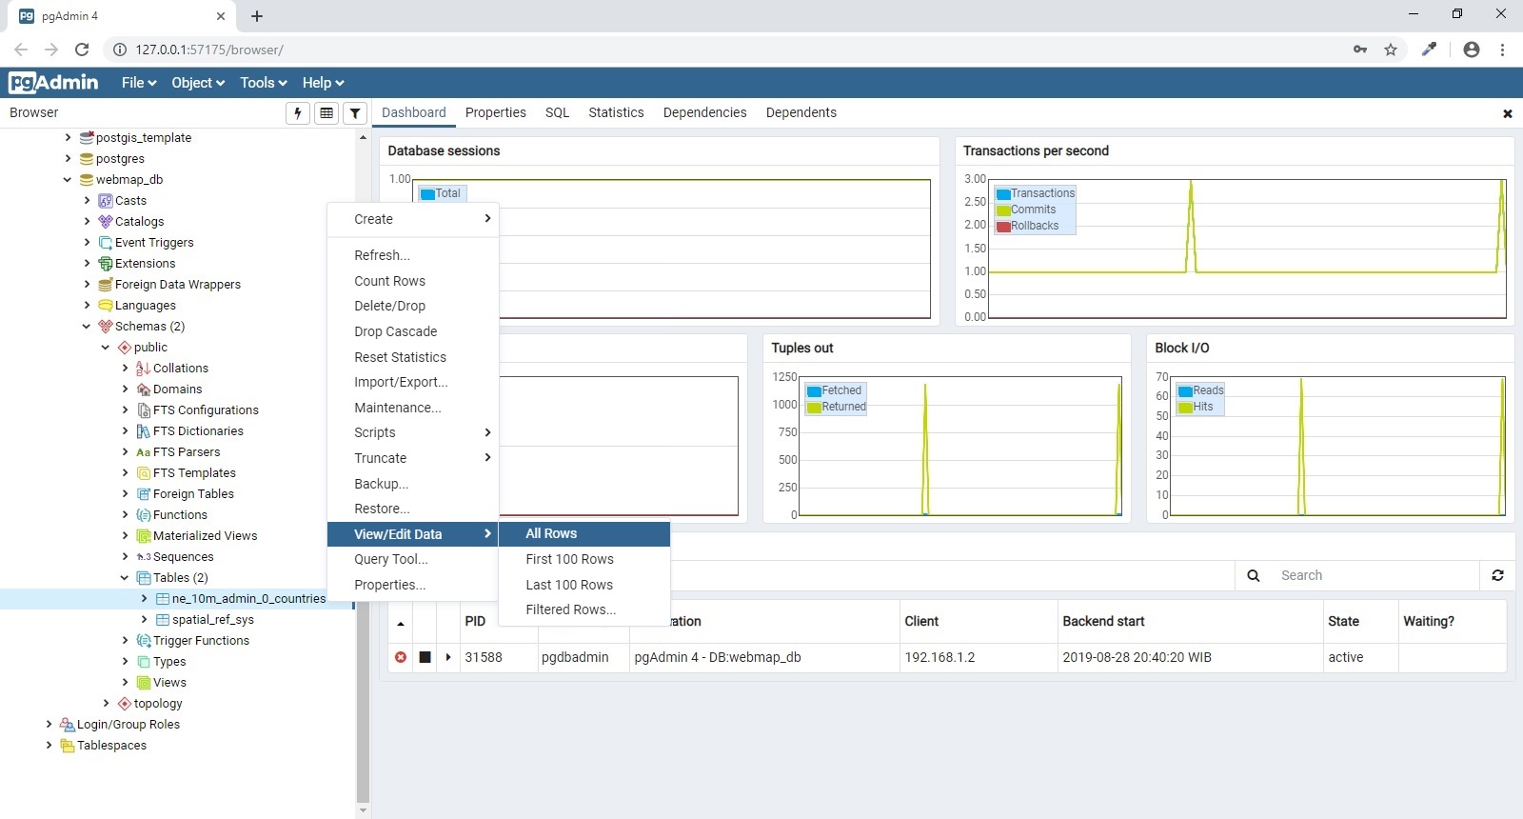Click the black cancel query square for PID 31588
The width and height of the screenshot is (1523, 819).
tap(425, 657)
